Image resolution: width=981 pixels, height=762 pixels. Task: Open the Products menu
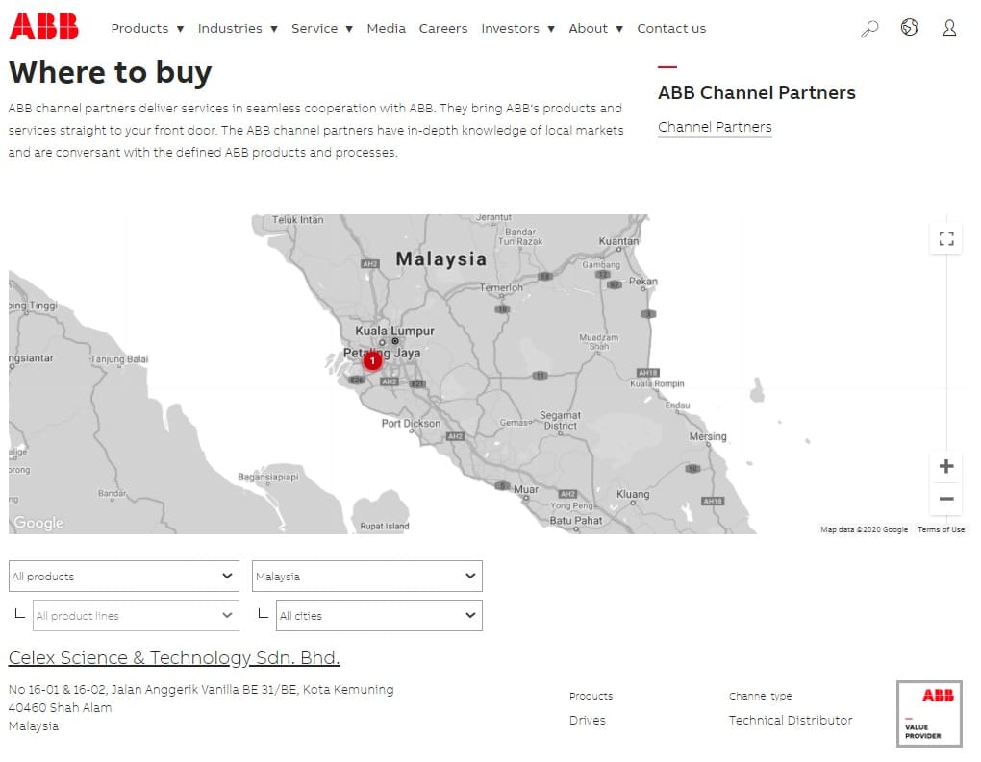[148, 29]
